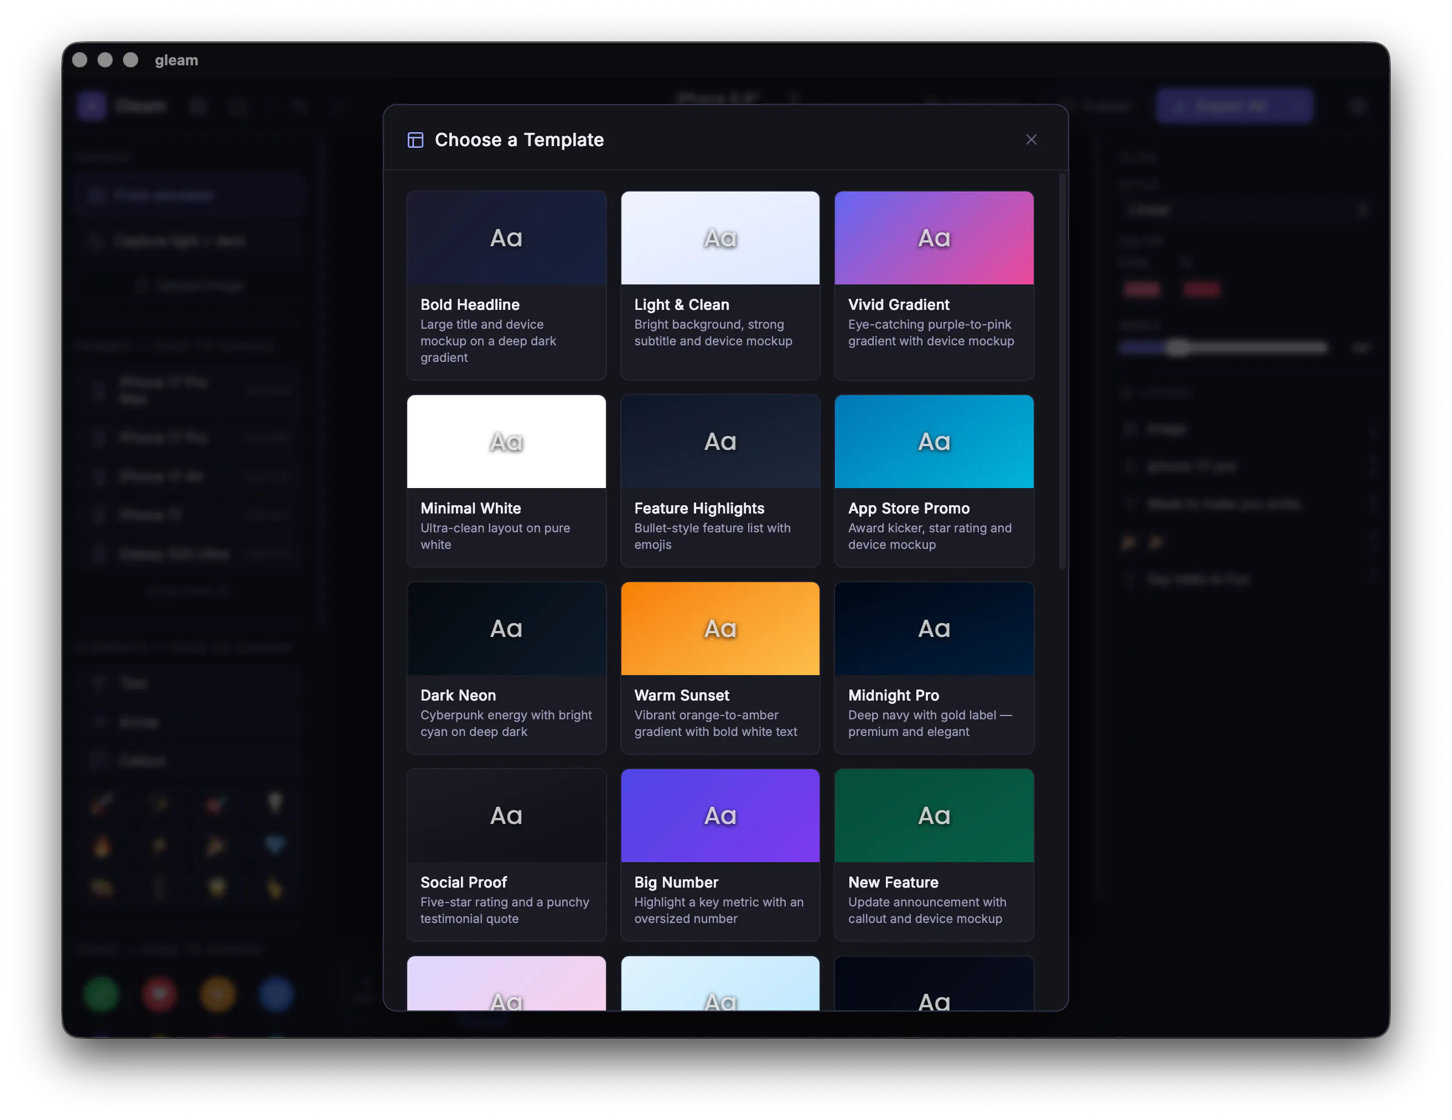Close the Choose a Template dialog
This screenshot has width=1452, height=1120.
tap(1030, 139)
